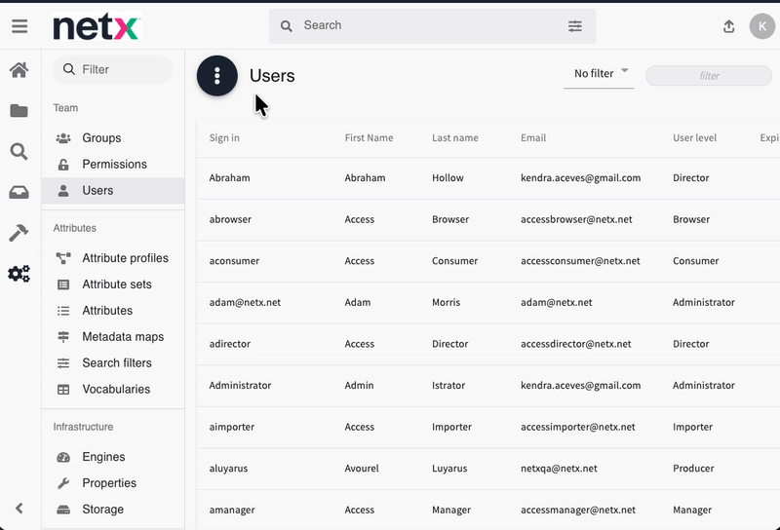780x530 pixels.
Task: Open advanced search filter sliders icon
Action: point(575,26)
